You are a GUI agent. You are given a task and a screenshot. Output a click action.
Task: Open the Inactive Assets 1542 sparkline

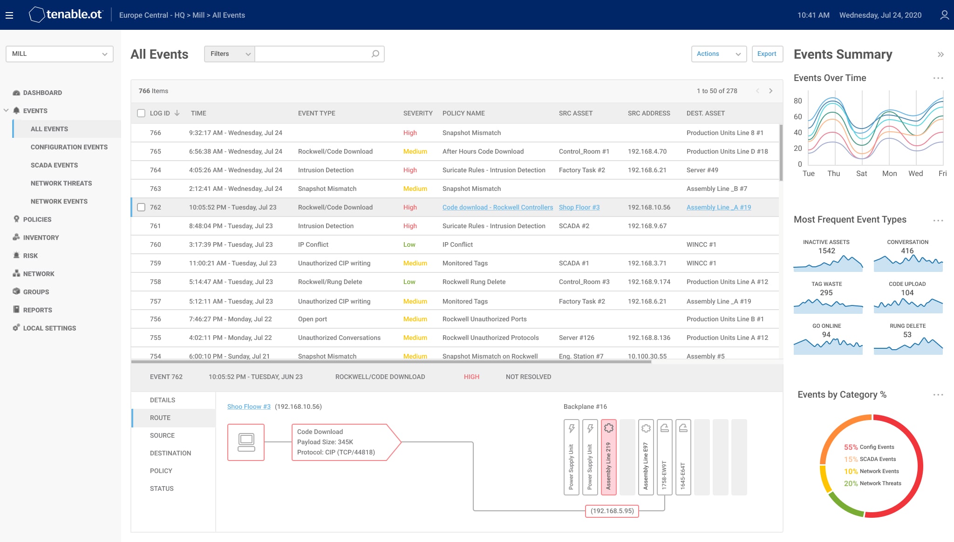point(828,264)
